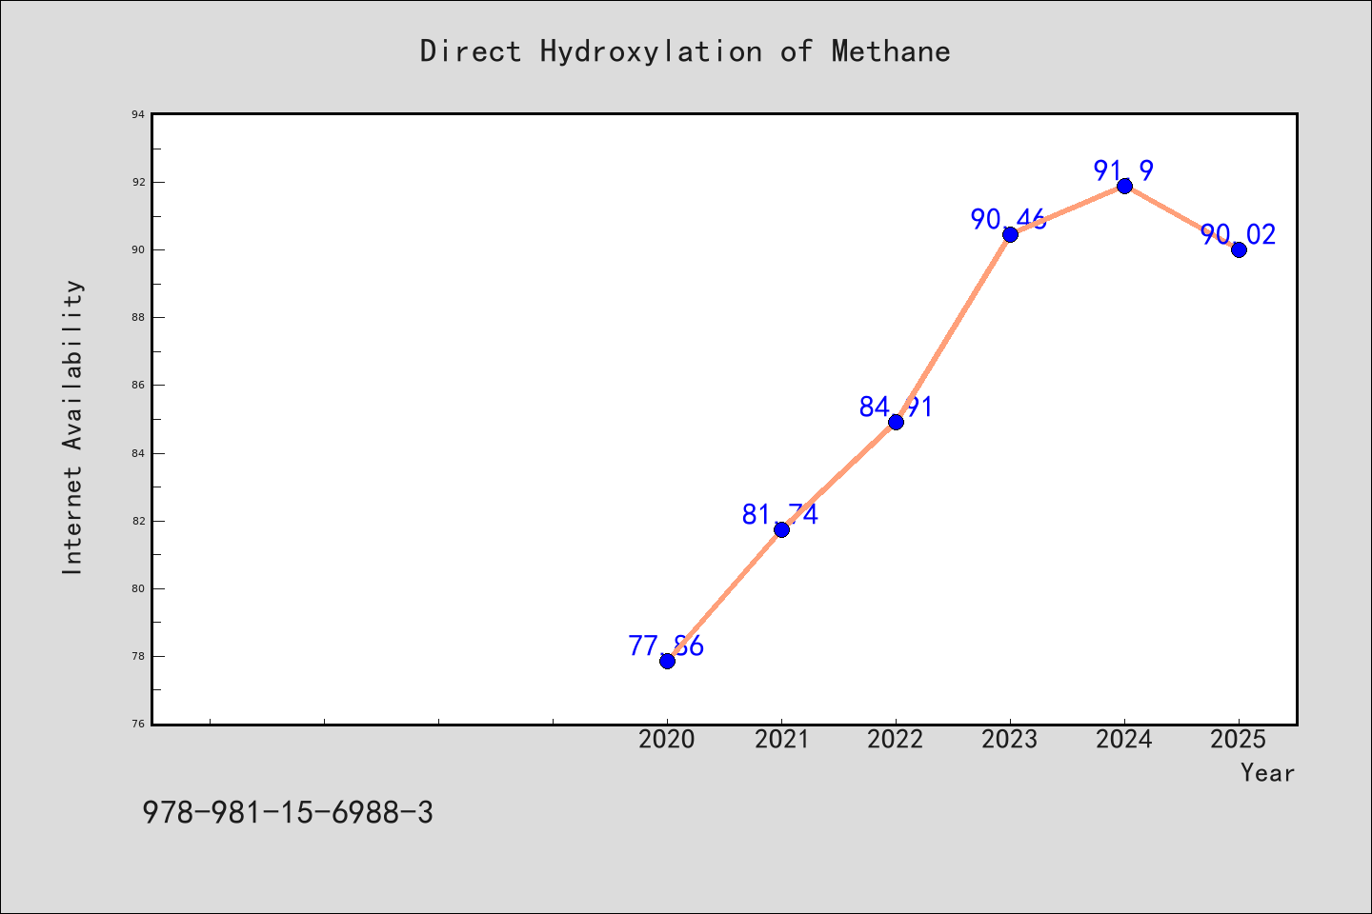Select the 2025 data point marker

(x=1239, y=249)
